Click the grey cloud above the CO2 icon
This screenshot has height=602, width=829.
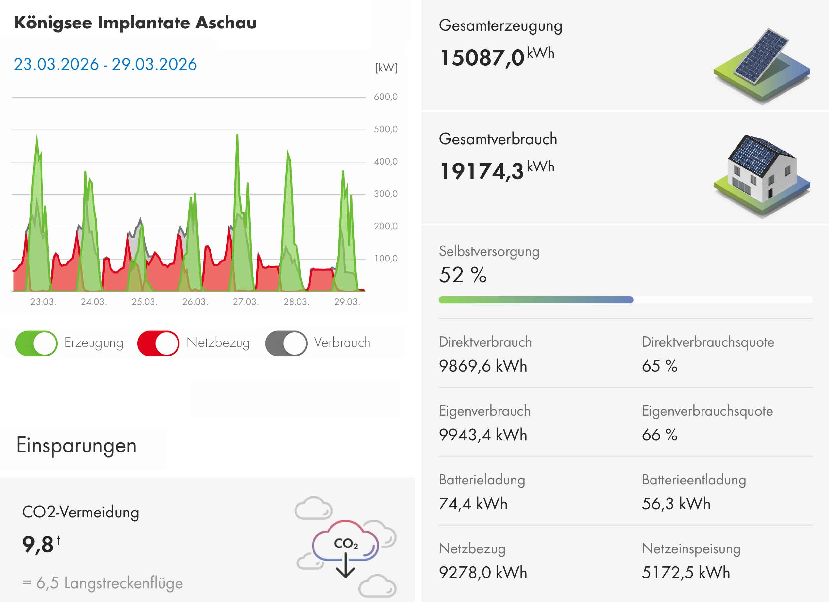point(313,508)
